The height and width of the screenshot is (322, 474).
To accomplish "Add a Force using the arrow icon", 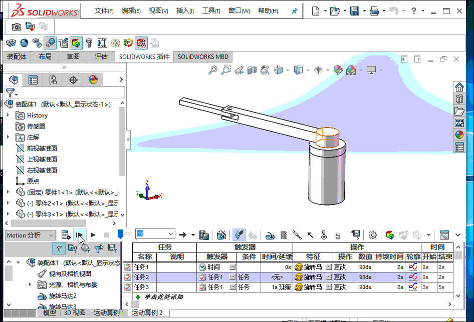I will coord(310,235).
